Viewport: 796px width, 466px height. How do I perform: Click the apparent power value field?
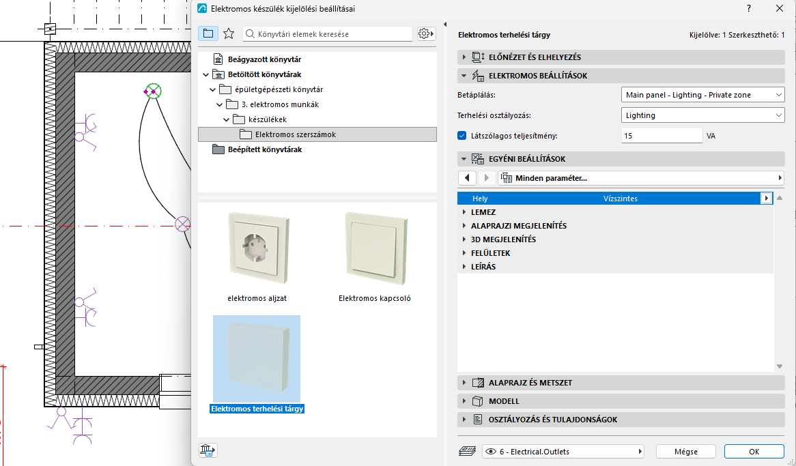662,136
